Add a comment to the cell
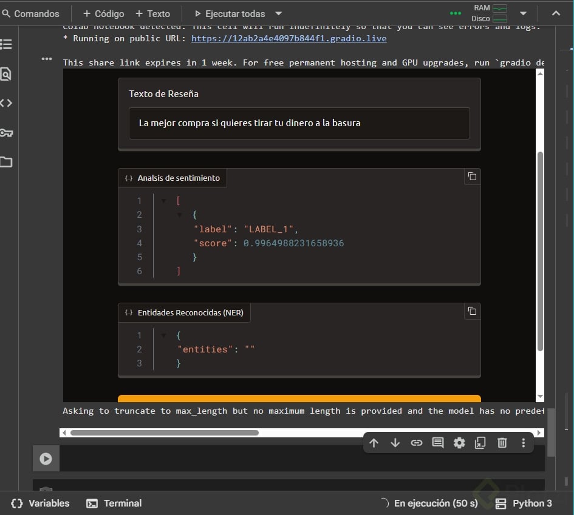Screen dimensions: 574x515 pos(438,443)
